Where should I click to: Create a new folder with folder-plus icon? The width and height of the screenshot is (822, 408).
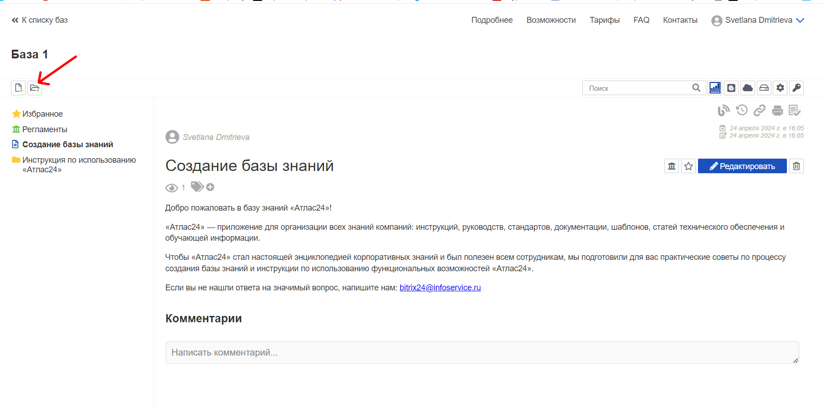tap(35, 88)
